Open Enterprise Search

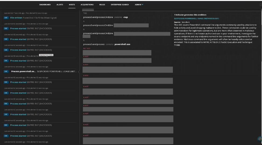[120, 5]
